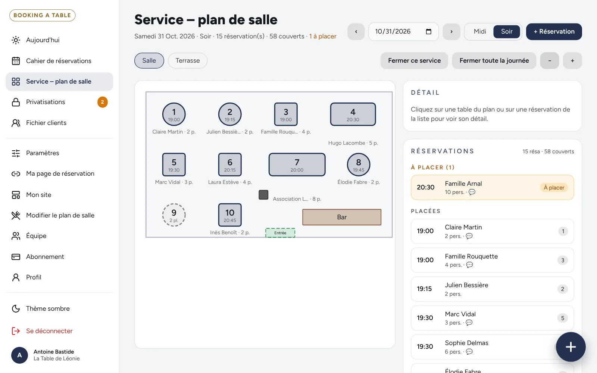Zoom in the floor plan with plus button
The width and height of the screenshot is (597, 373).
pos(572,60)
